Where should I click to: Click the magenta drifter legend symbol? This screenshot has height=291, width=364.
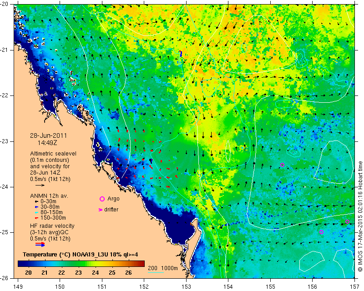tap(100, 210)
